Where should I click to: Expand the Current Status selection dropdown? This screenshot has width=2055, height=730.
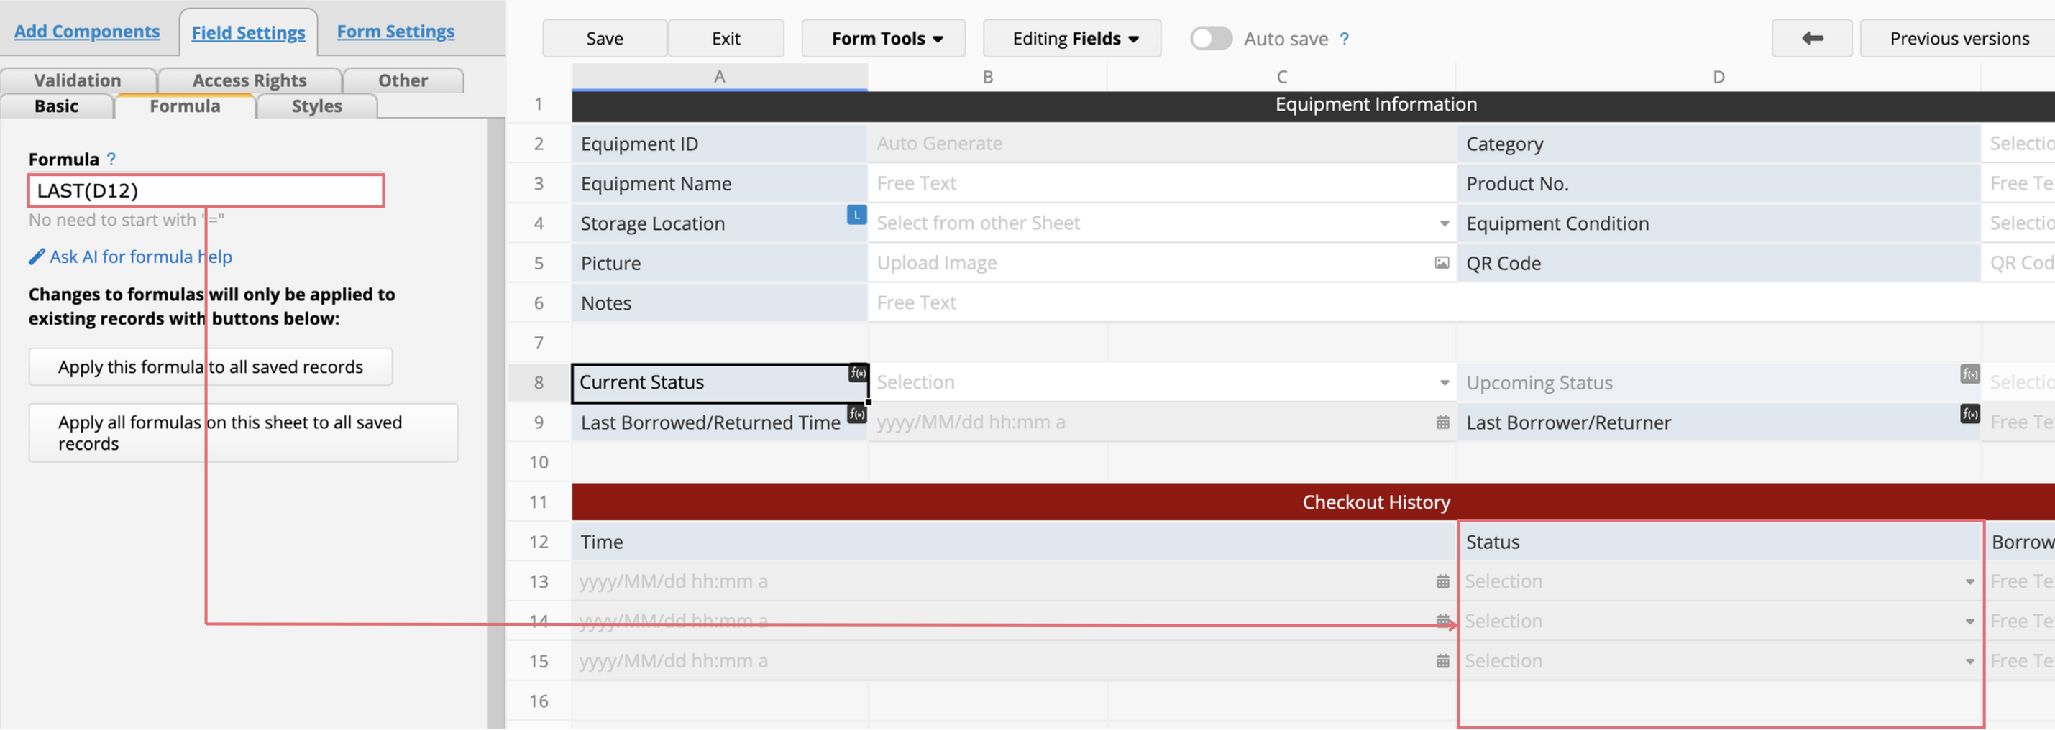click(x=1444, y=384)
